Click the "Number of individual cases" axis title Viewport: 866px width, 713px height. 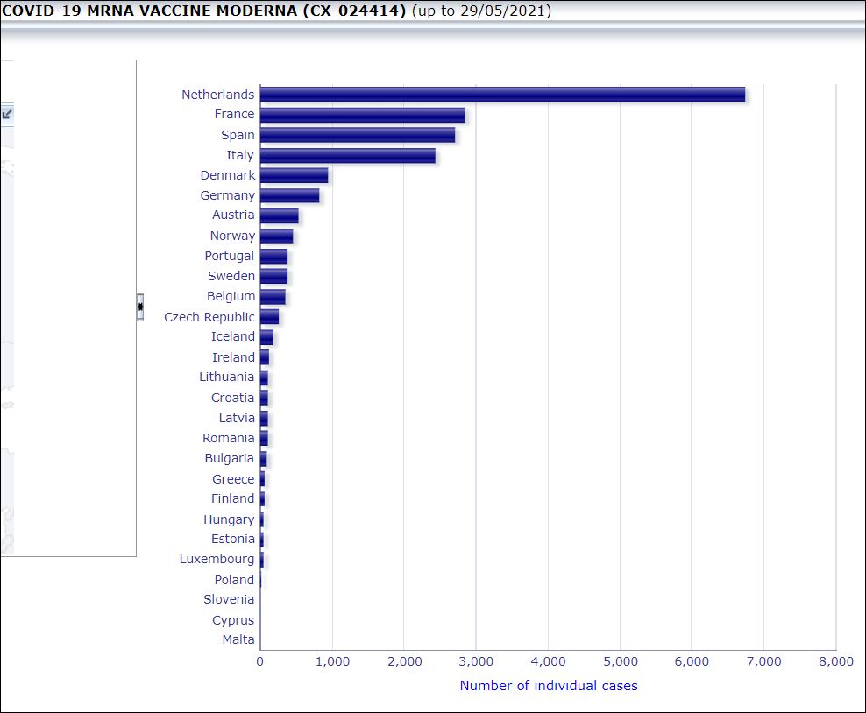(x=549, y=685)
